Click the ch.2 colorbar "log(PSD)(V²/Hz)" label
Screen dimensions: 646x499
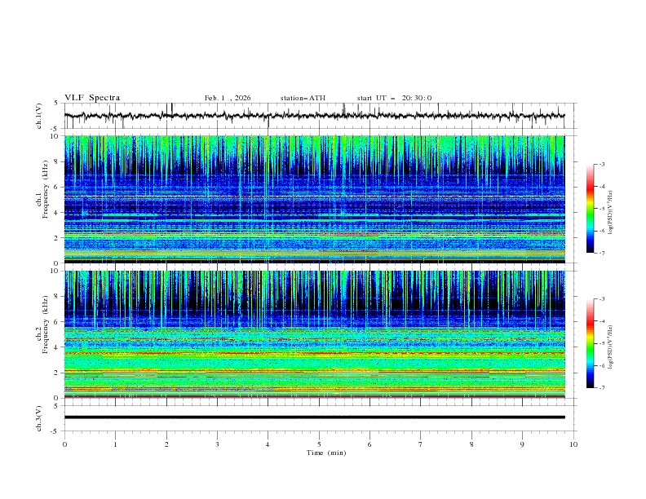coord(610,347)
